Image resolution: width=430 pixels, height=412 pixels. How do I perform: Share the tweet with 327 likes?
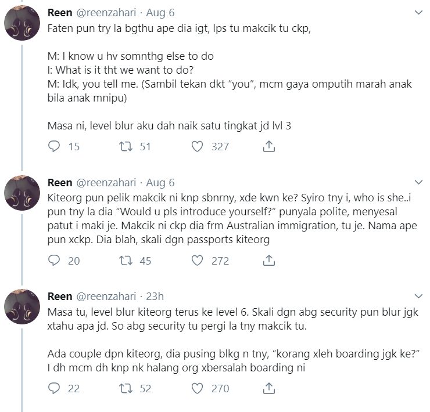point(268,147)
